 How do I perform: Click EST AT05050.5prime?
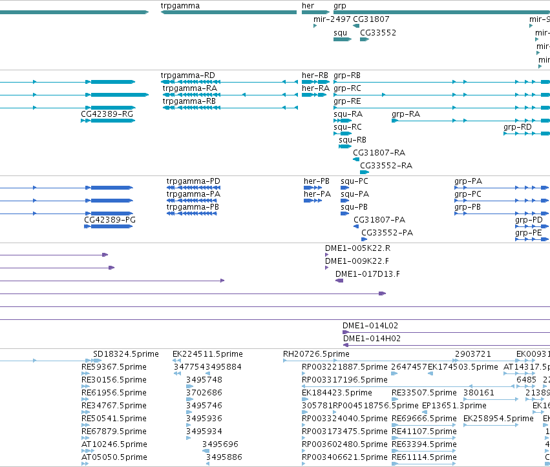(x=114, y=457)
